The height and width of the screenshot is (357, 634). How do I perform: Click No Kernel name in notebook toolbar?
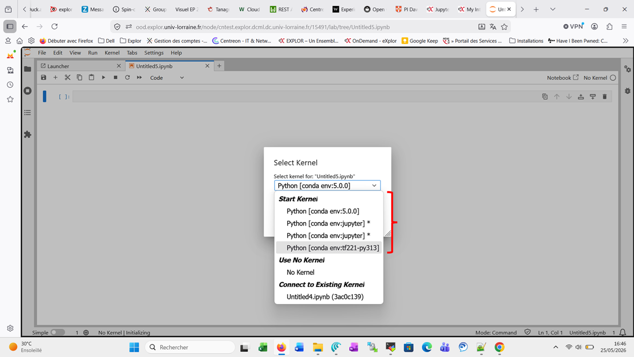tap(595, 78)
